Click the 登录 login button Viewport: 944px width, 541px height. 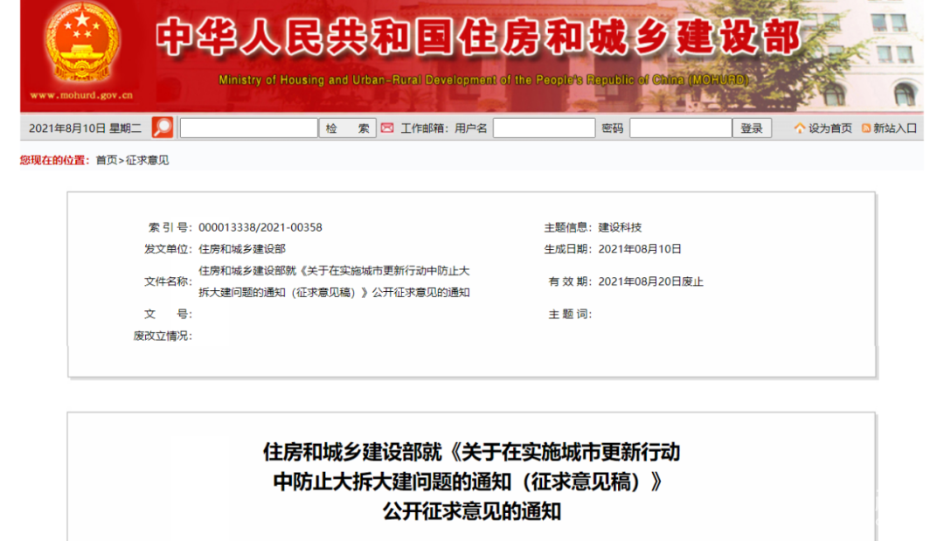coord(752,128)
